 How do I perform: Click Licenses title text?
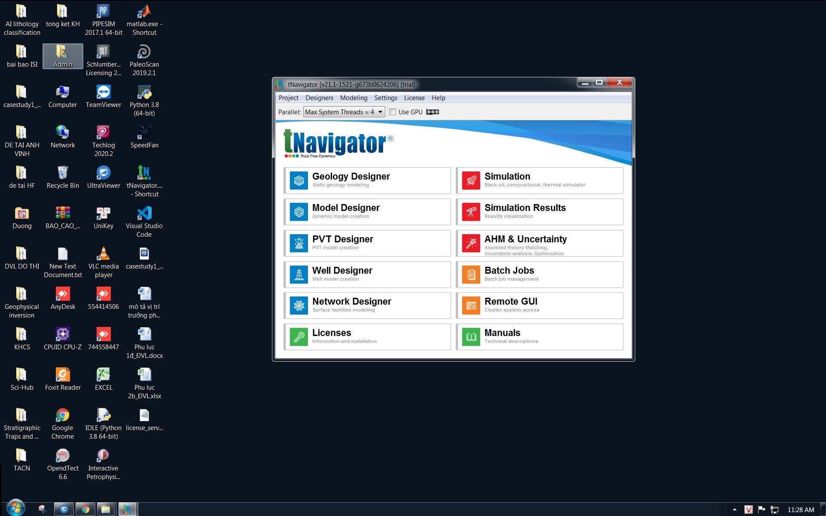pyautogui.click(x=332, y=333)
